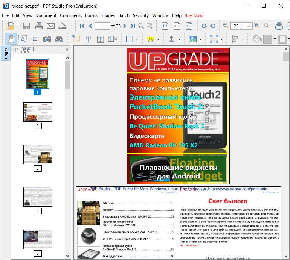Expand the rubber stamp tool dropdown arrow
The image size is (290, 260).
(180, 39)
